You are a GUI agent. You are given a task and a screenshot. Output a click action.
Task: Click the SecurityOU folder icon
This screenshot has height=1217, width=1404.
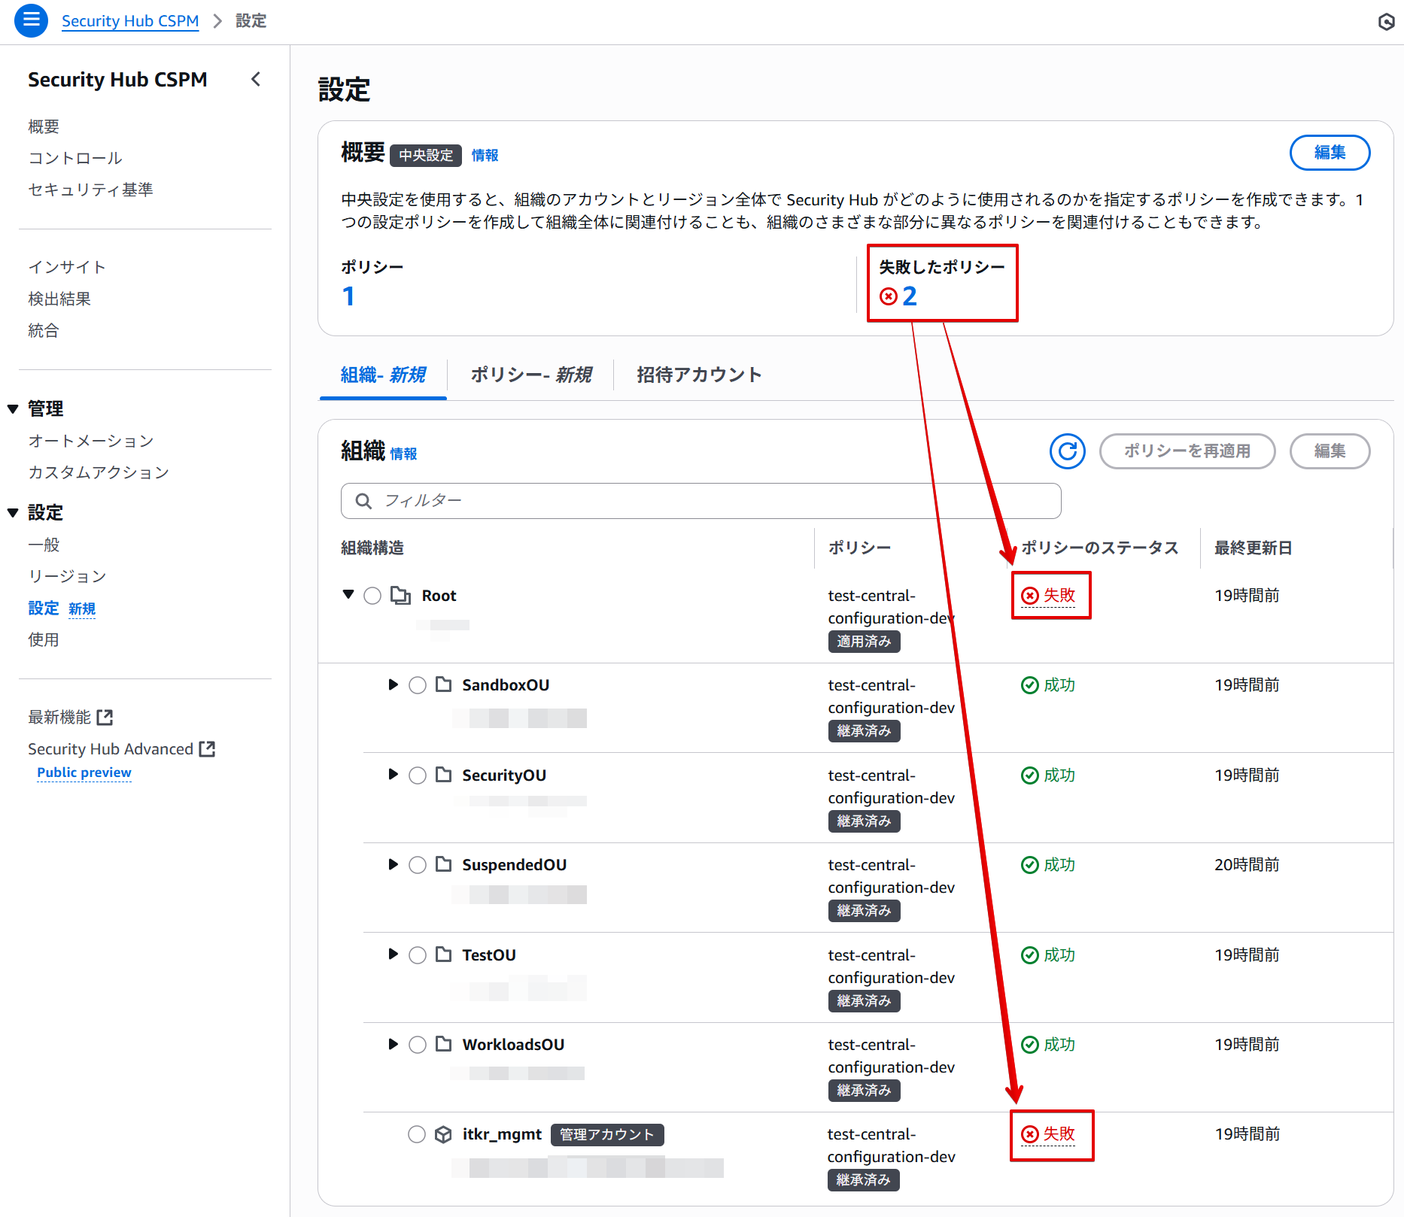coord(444,775)
